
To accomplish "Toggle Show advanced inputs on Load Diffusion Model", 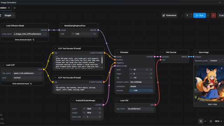I will (x=24, y=40).
